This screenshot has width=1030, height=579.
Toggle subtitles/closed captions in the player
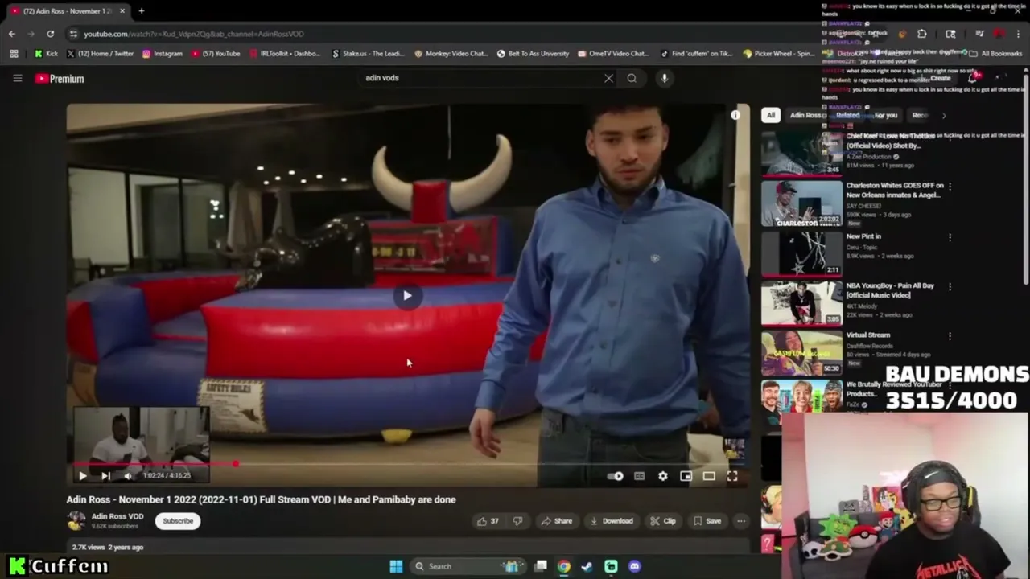[639, 476]
